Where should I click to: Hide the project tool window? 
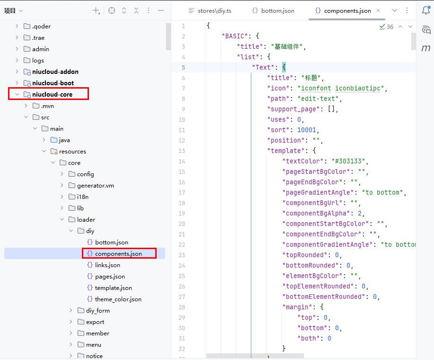click(x=161, y=10)
